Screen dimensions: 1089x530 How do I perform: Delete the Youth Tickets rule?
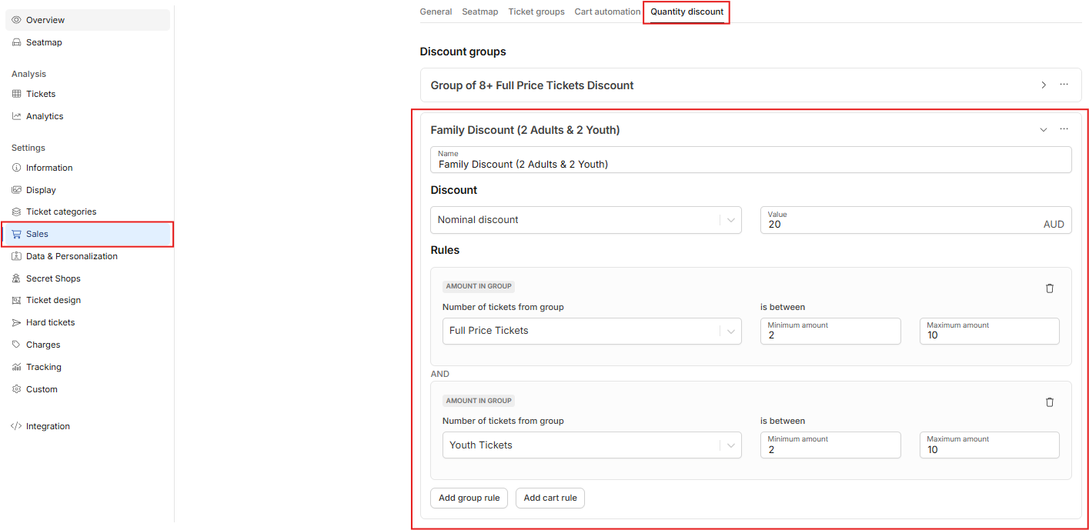1049,402
